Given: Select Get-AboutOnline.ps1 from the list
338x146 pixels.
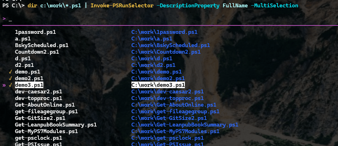Looking at the screenshot, I should click(x=45, y=105).
